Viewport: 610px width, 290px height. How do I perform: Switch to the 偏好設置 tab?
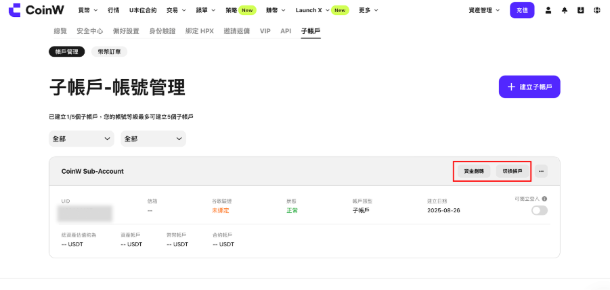[126, 31]
